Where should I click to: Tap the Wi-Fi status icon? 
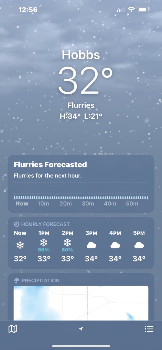pos(132,10)
